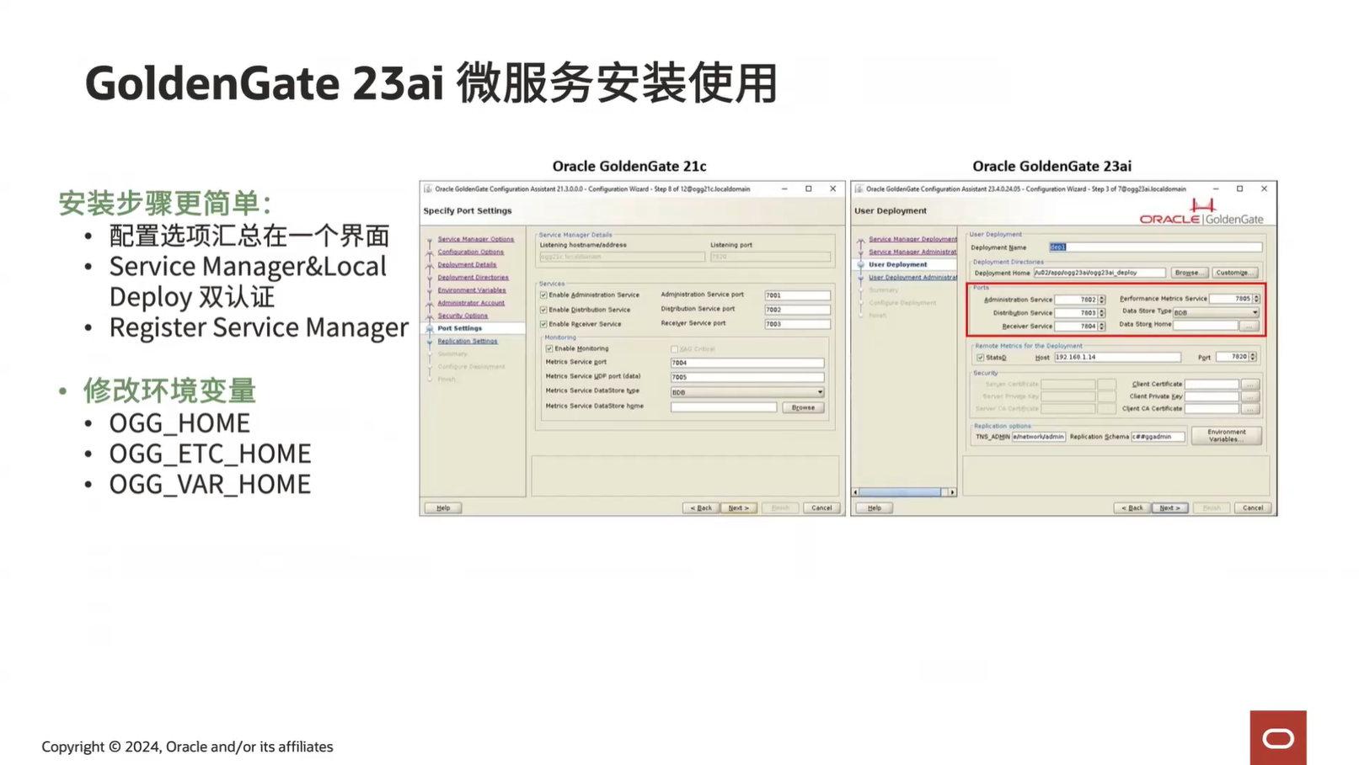Image resolution: width=1359 pixels, height=765 pixels.
Task: Open Metrics Service DataStore type dropdown
Action: 746,392
